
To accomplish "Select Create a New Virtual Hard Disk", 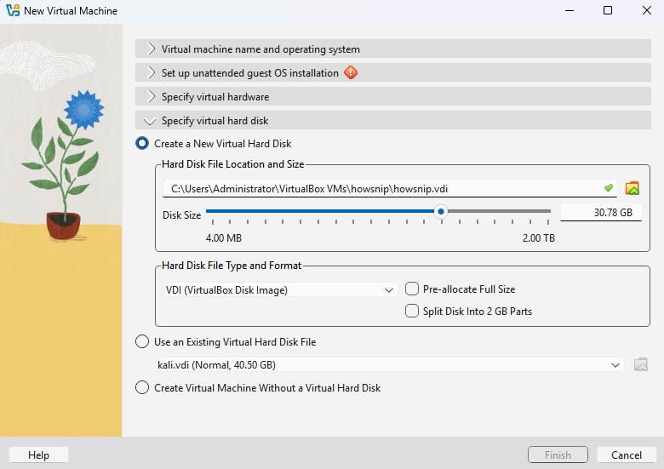I will [214, 144].
